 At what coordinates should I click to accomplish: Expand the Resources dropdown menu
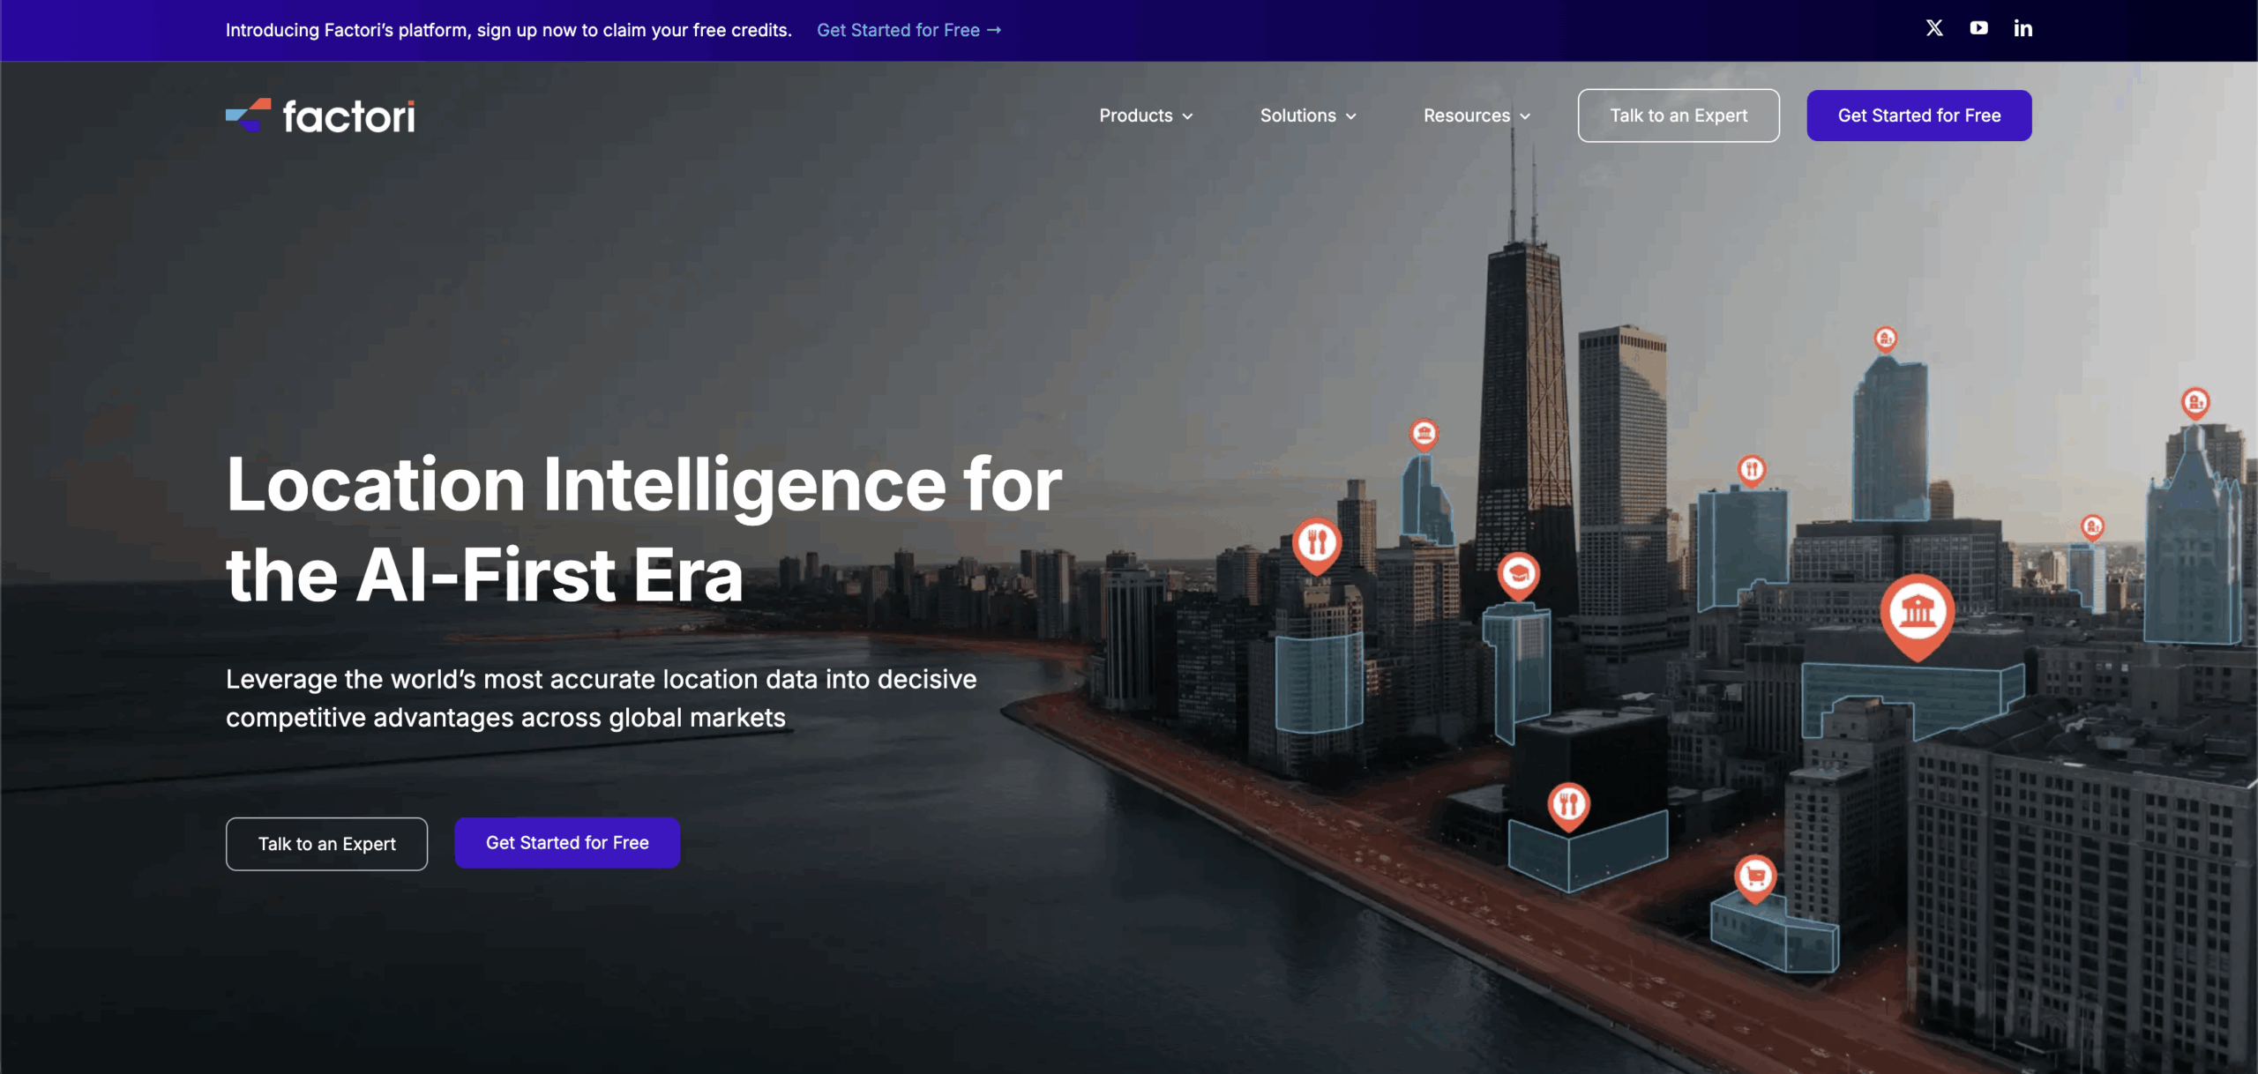[1466, 116]
